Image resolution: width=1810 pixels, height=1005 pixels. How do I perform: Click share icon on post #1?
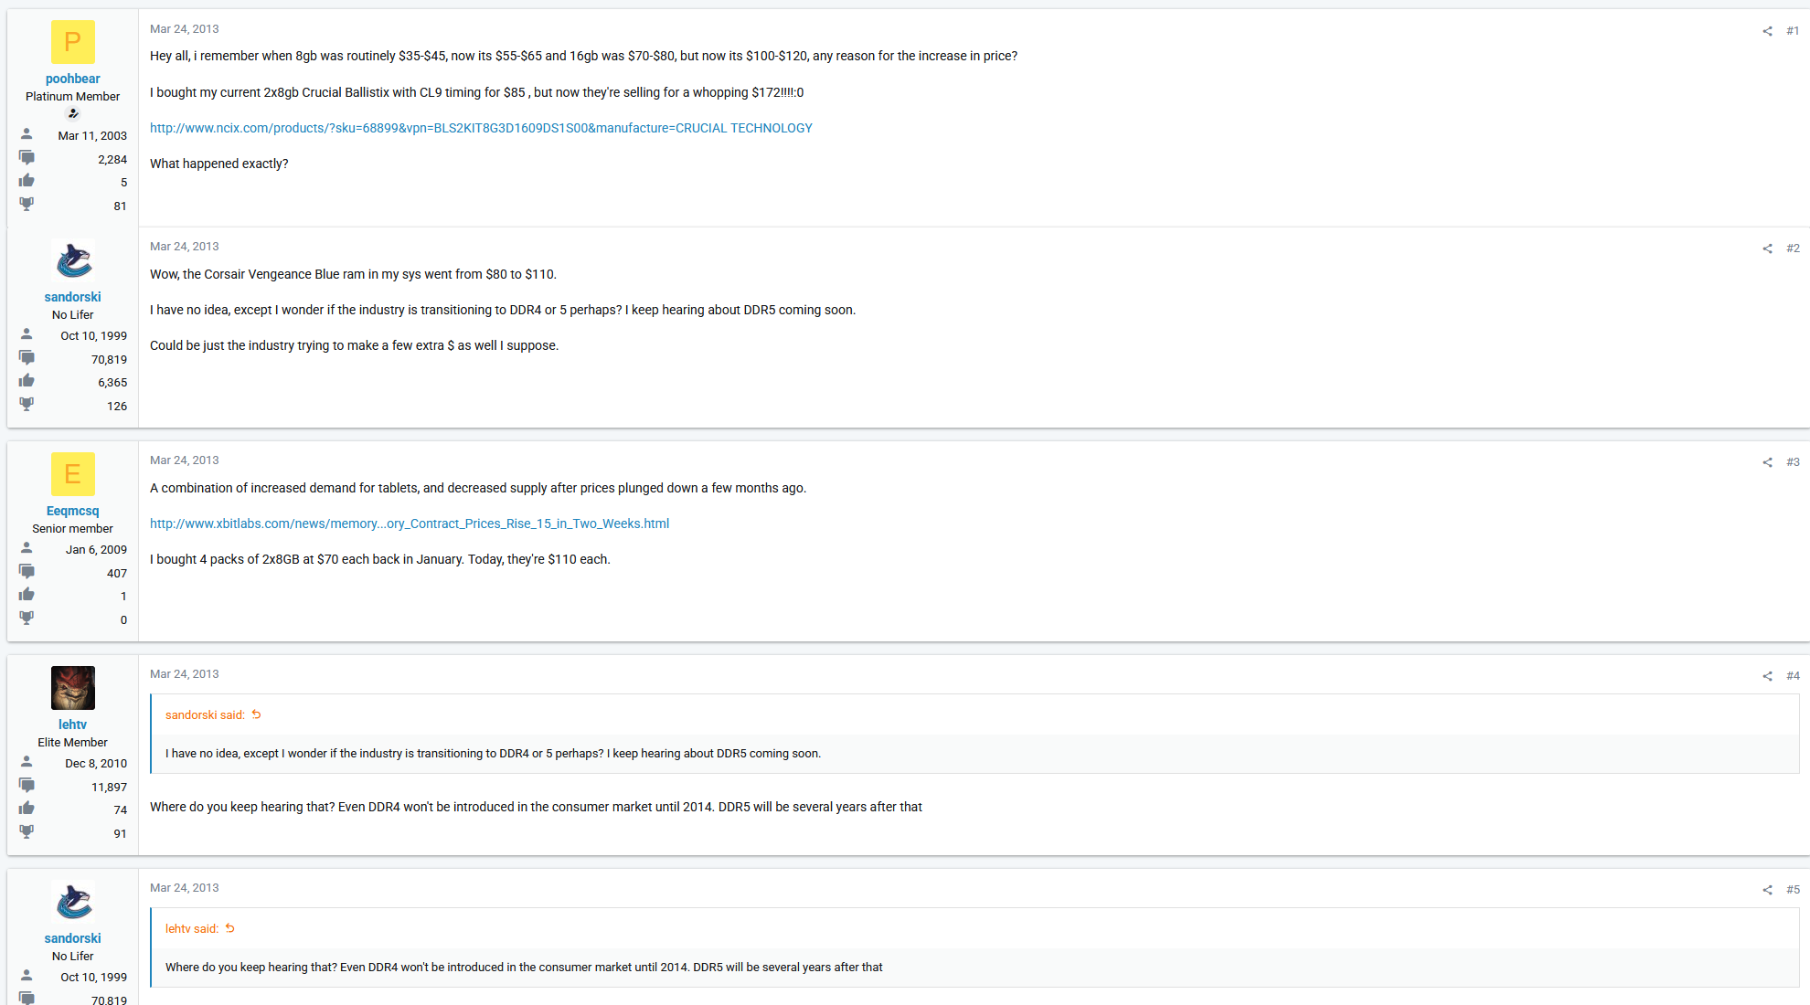point(1767,31)
